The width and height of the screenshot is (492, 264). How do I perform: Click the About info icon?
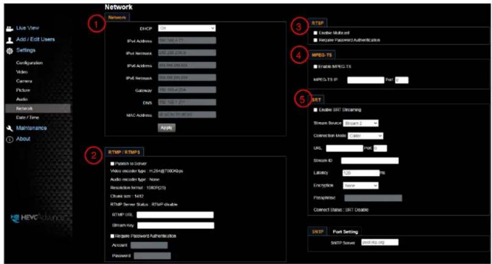click(x=10, y=140)
